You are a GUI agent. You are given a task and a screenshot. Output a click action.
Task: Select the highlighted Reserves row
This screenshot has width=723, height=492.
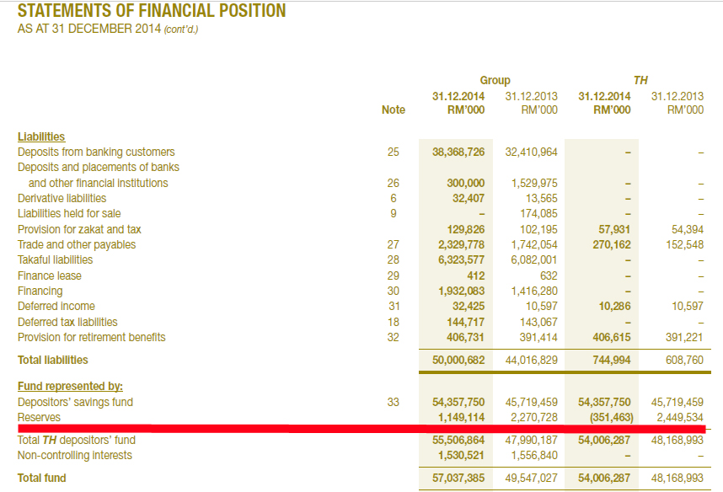click(x=40, y=417)
